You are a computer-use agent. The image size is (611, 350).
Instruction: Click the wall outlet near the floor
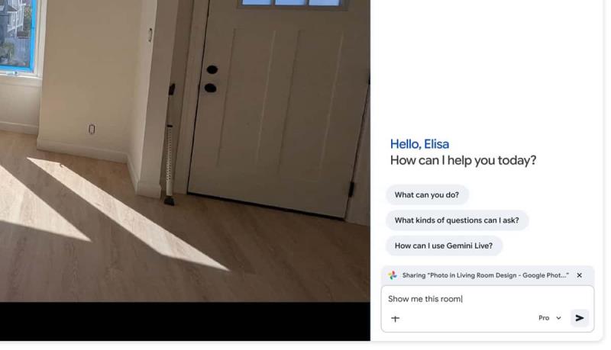pos(92,129)
